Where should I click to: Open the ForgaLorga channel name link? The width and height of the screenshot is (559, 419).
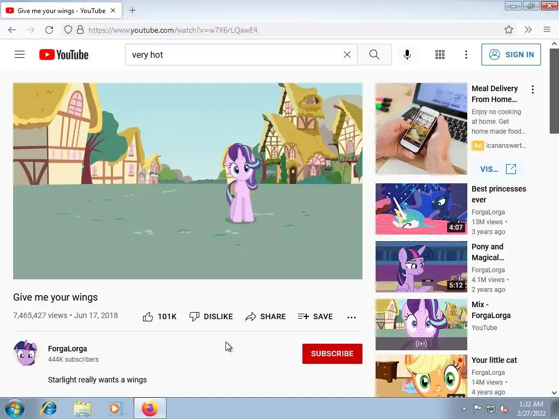(67, 349)
